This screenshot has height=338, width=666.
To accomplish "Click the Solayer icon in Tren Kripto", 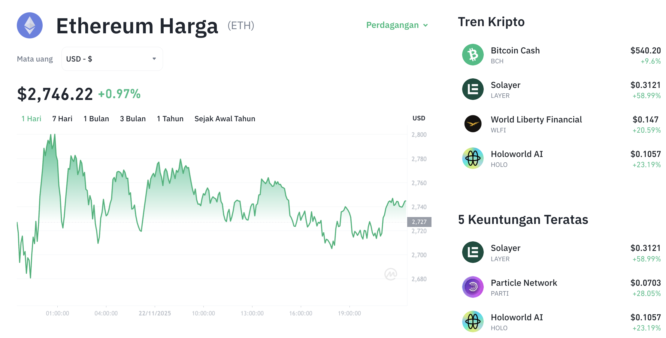I will pyautogui.click(x=472, y=89).
